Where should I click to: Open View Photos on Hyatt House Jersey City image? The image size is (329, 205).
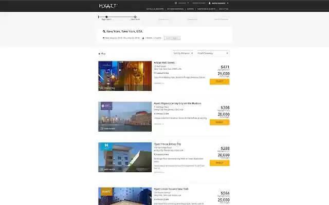coord(107,169)
